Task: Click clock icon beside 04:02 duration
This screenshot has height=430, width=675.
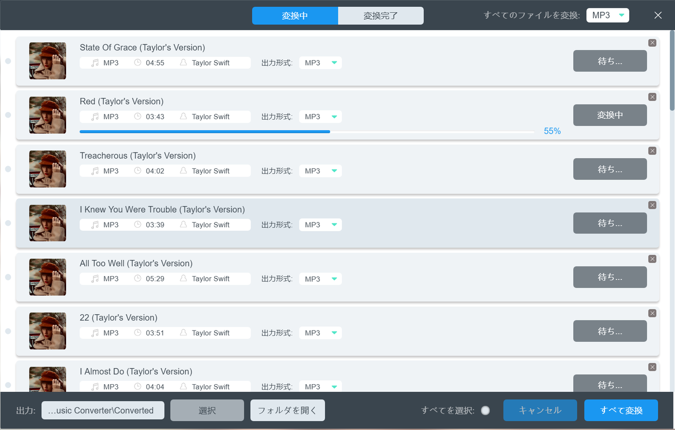Action: click(137, 171)
